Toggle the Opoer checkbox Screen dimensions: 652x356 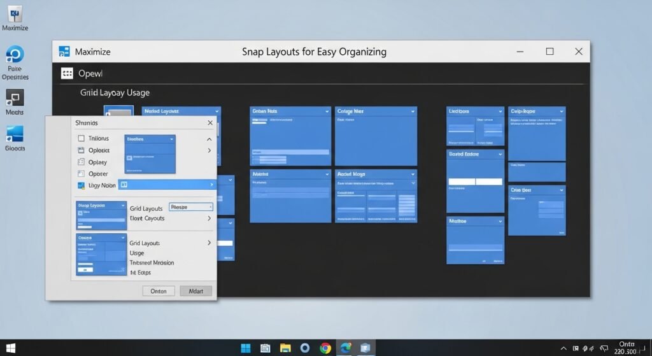[81, 174]
